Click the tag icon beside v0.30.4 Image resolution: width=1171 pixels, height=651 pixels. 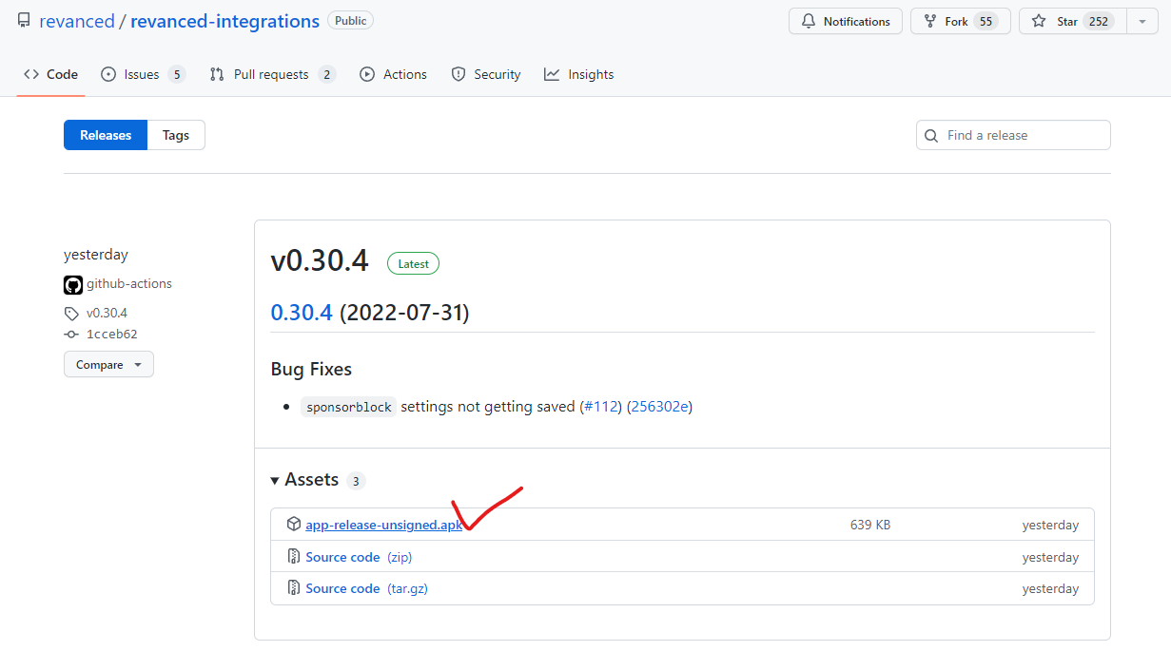[71, 313]
